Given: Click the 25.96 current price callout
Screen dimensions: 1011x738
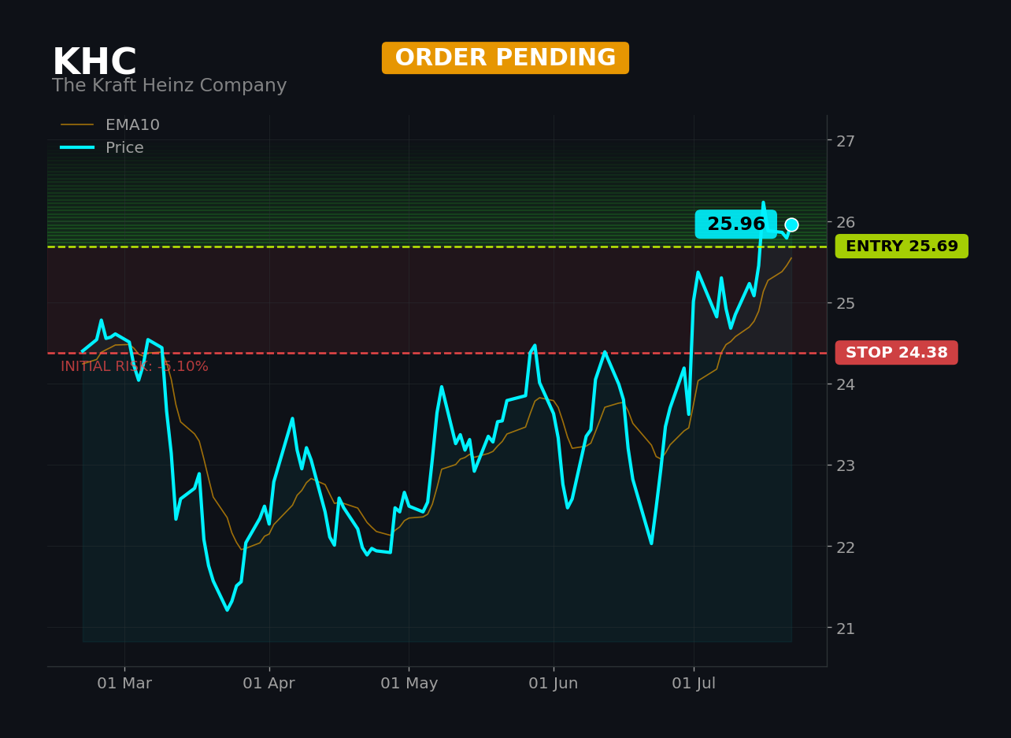Looking at the screenshot, I should [x=735, y=224].
